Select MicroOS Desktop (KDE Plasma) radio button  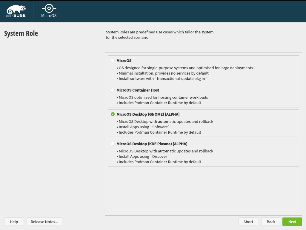[113, 144]
